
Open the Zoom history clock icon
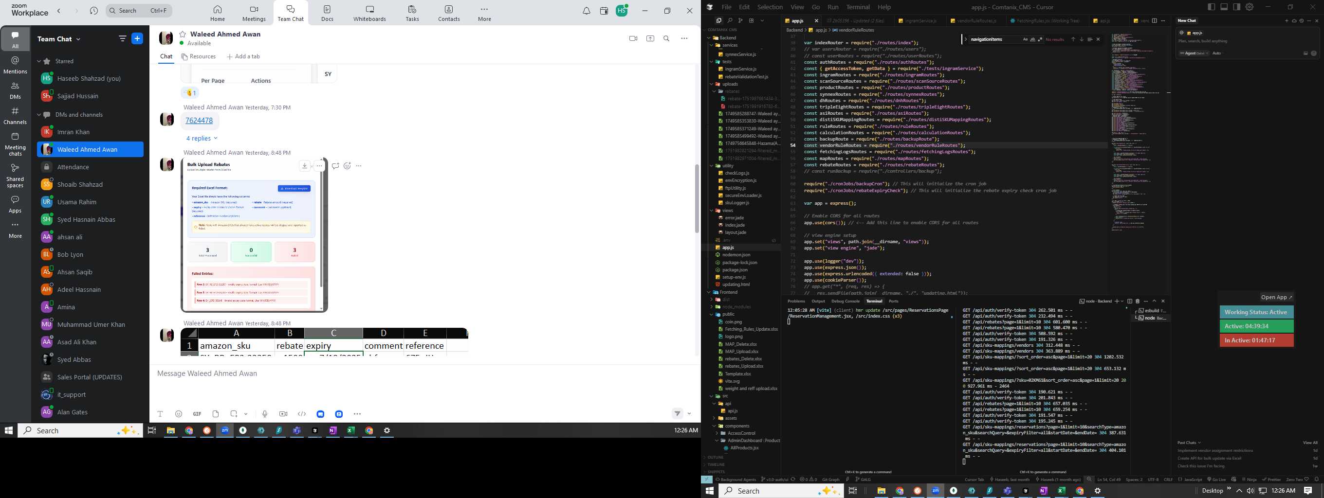coord(93,11)
